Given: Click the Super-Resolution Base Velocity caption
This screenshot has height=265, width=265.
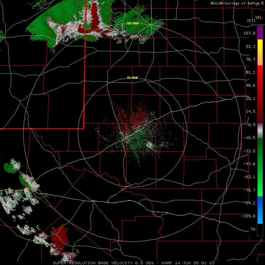Looking at the screenshot, I should (134, 263).
